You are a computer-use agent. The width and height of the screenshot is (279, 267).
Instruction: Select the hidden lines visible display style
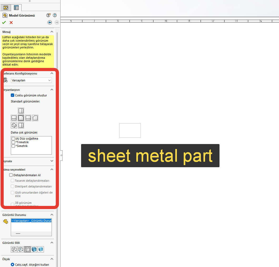tap(21, 249)
